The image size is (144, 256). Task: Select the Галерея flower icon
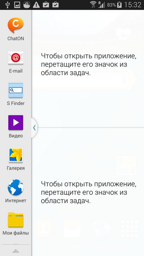tap(16, 155)
